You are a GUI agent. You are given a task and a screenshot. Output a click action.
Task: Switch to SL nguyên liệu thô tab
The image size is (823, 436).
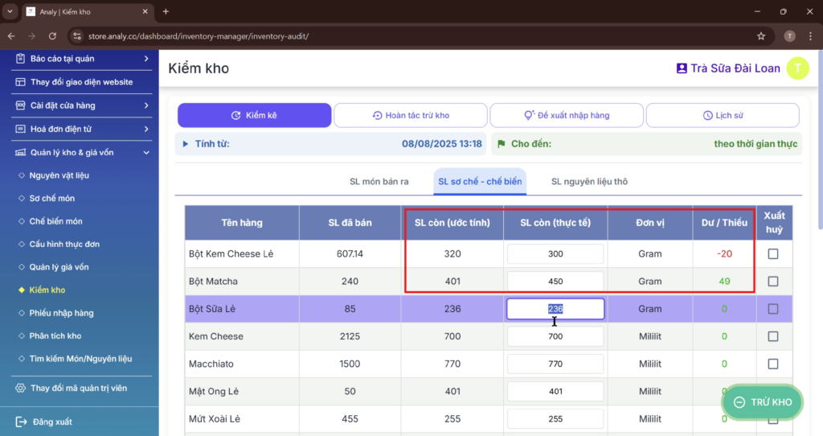tap(589, 182)
